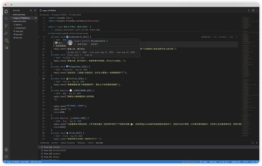Open the Search view in activity bar
Screen dimensions: 262x166
[6, 18]
